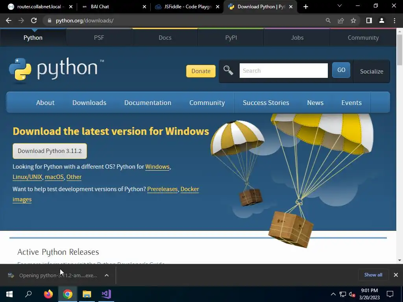This screenshot has width=403, height=302.
Task: Click the python-3.11.2 download item
Action: pos(53,275)
